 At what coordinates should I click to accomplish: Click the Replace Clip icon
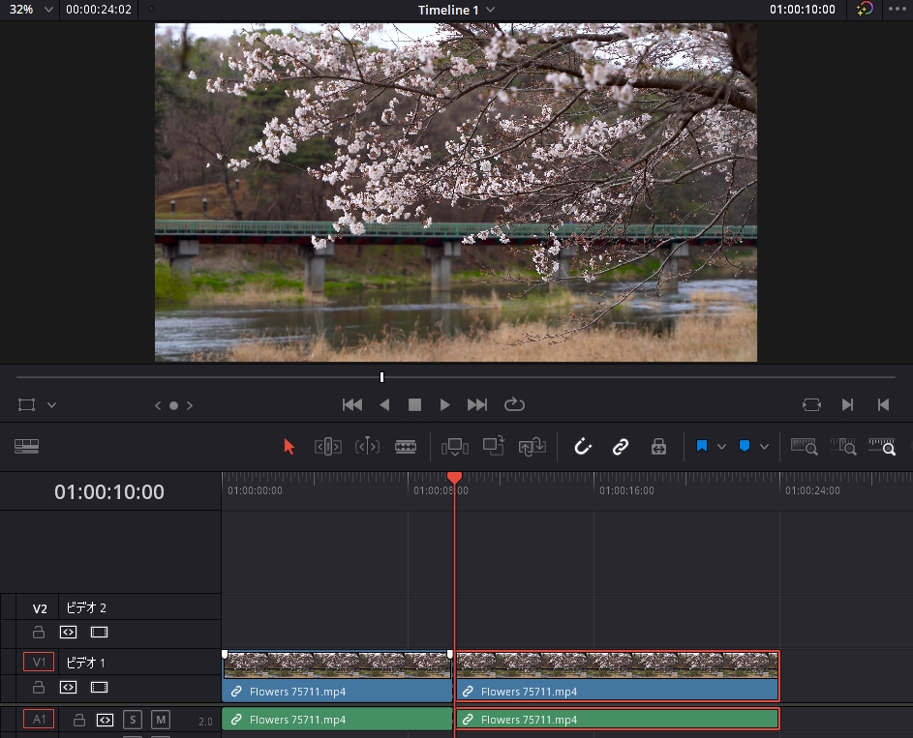coord(533,447)
